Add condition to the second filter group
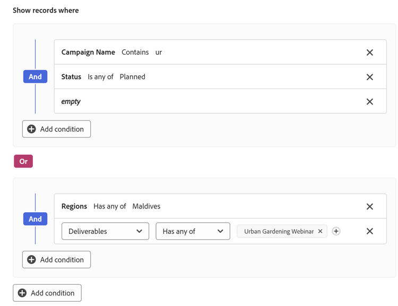This screenshot has width=398, height=306. (56, 260)
